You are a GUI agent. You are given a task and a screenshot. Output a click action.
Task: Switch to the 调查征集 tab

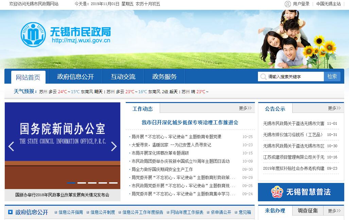(308, 211)
